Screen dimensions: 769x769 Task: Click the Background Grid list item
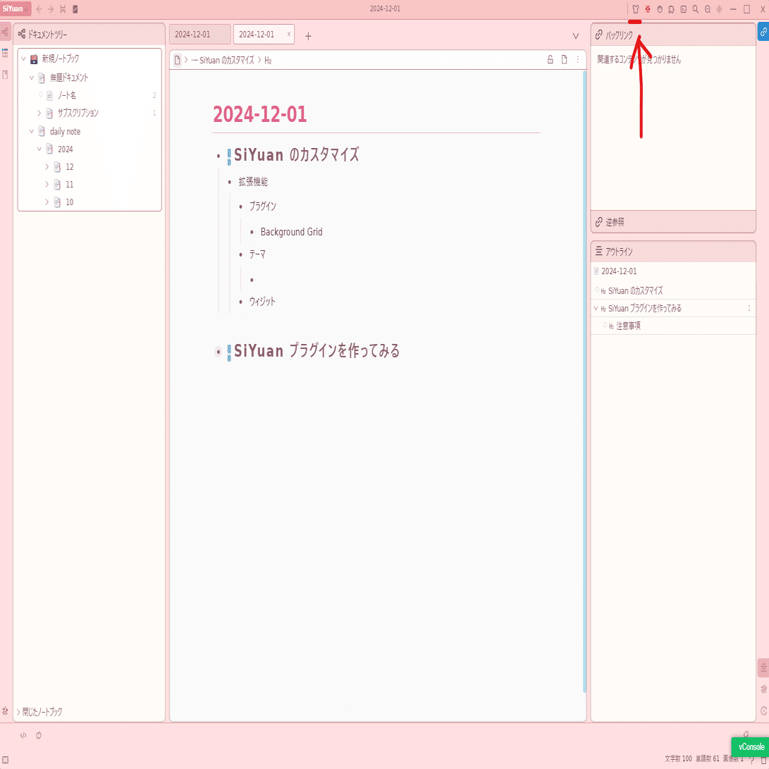click(291, 232)
